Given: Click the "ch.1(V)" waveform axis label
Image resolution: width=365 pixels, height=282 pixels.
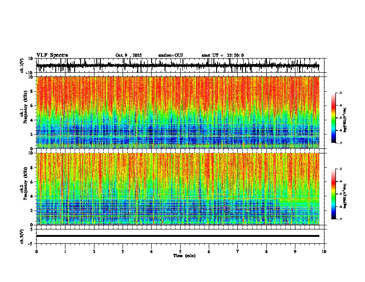Looking at the screenshot, I should (x=22, y=65).
